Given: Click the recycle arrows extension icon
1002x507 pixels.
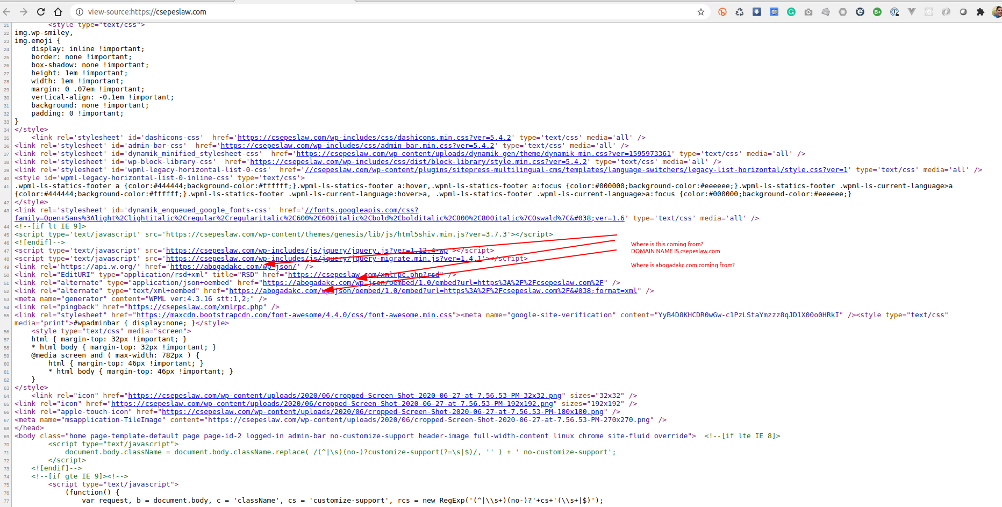Looking at the screenshot, I should pyautogui.click(x=740, y=12).
